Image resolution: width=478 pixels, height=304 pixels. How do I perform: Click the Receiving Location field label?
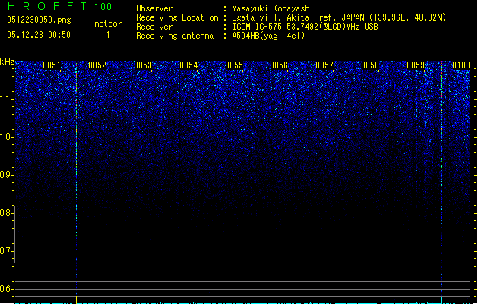pos(177,17)
